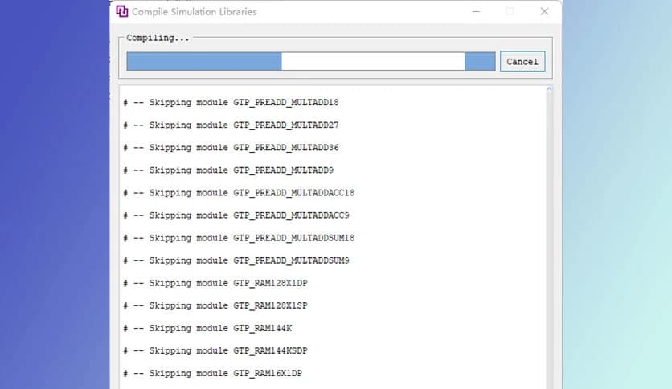Click the log scrollbar up arrow
The image size is (672, 389).
coord(549,89)
